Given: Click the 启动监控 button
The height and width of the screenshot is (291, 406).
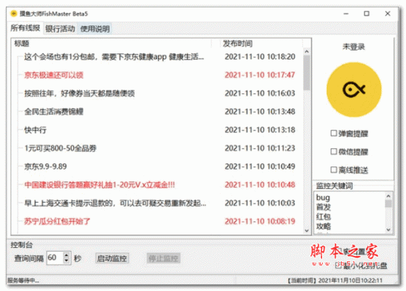Looking at the screenshot, I should coord(112,258).
